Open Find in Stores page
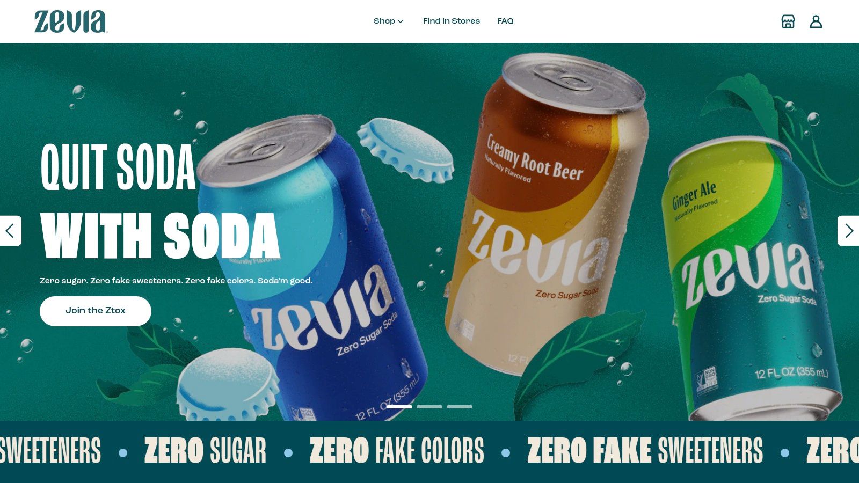Viewport: 859px width, 483px height. 452,21
